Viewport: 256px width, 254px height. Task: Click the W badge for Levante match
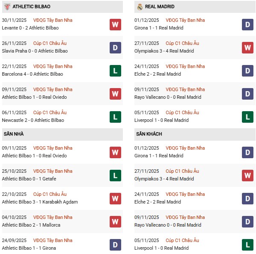[x=115, y=24]
